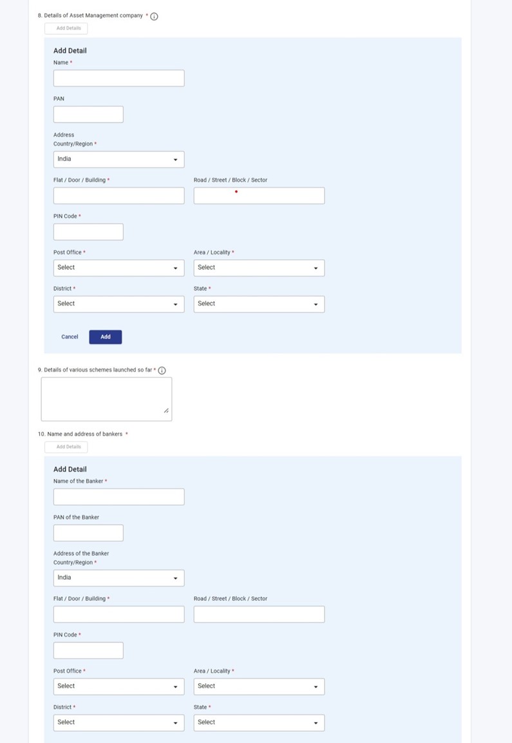Image resolution: width=512 pixels, height=743 pixels.
Task: Expand the District dropdown in Add Detail section
Action: tap(119, 304)
